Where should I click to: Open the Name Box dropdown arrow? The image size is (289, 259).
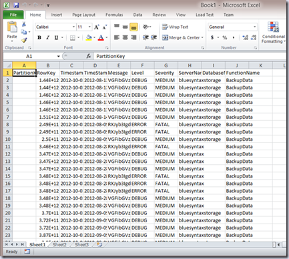pos(59,56)
